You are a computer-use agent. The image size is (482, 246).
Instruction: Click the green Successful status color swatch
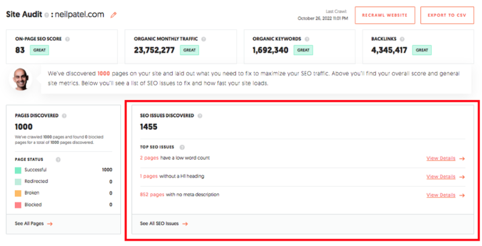click(x=18, y=170)
